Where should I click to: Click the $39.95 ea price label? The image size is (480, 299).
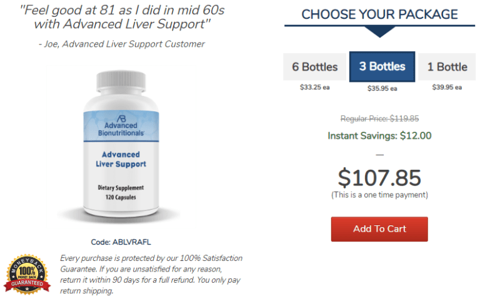[x=447, y=87]
